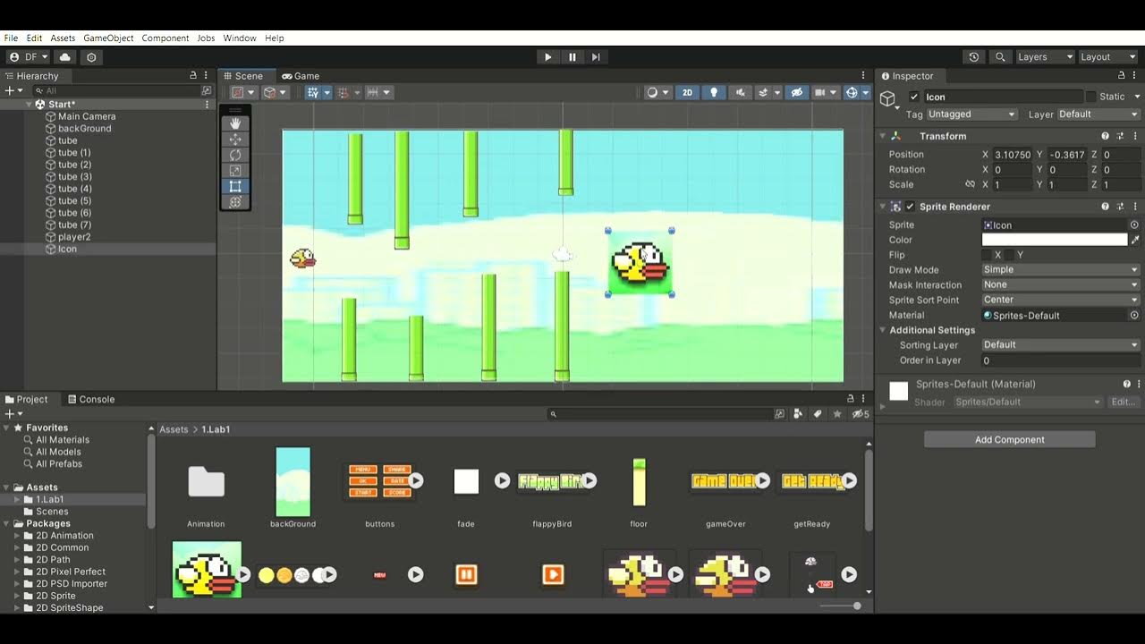Click the Play button
Image resolution: width=1145 pixels, height=644 pixels.
pos(548,57)
